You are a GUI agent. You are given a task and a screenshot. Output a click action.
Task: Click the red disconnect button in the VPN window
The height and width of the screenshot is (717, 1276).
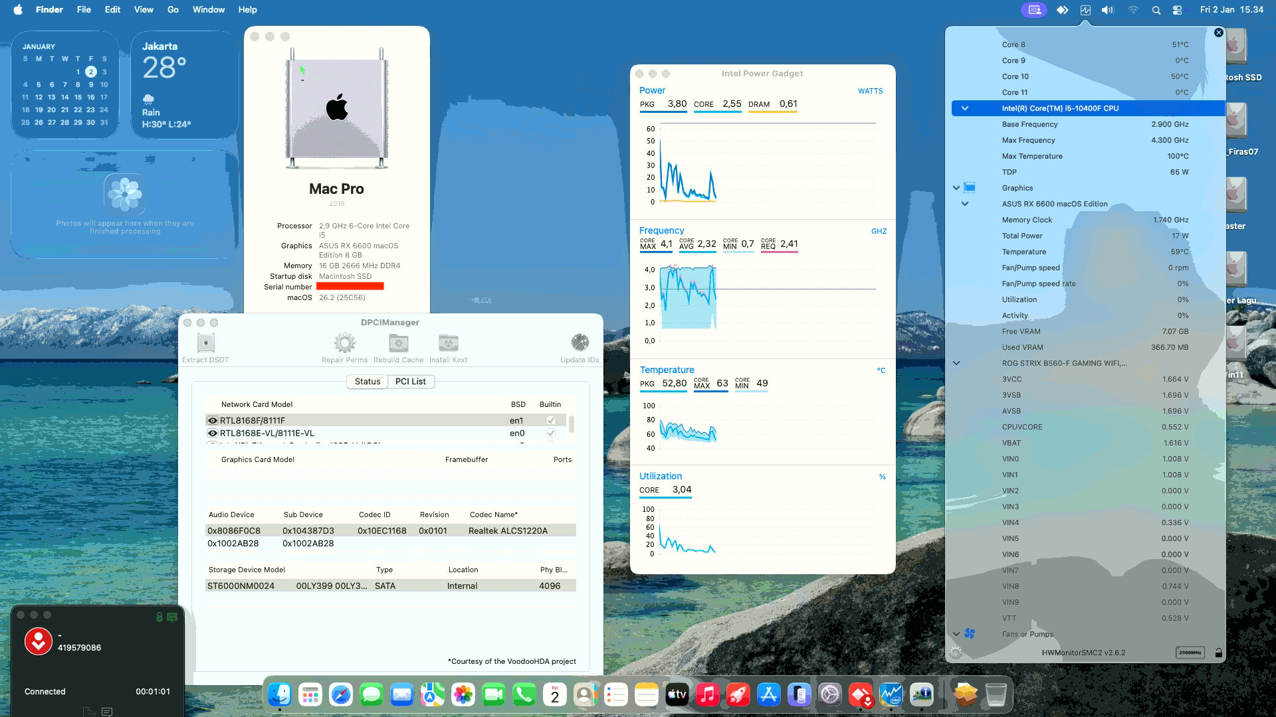39,641
